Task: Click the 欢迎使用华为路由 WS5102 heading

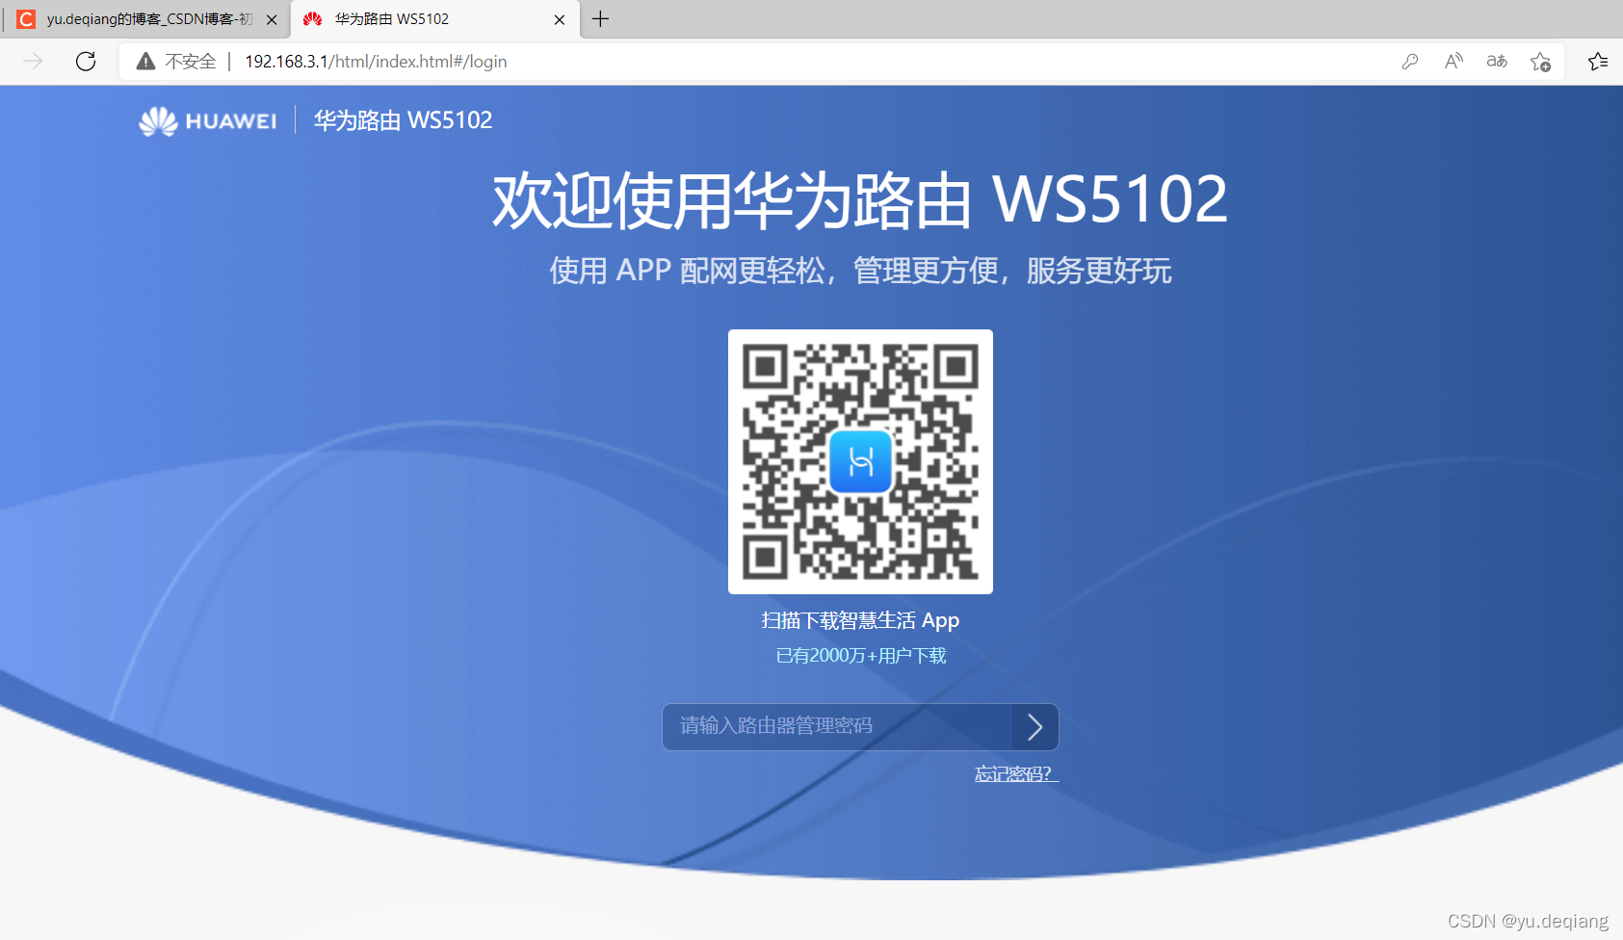Action: click(x=860, y=200)
